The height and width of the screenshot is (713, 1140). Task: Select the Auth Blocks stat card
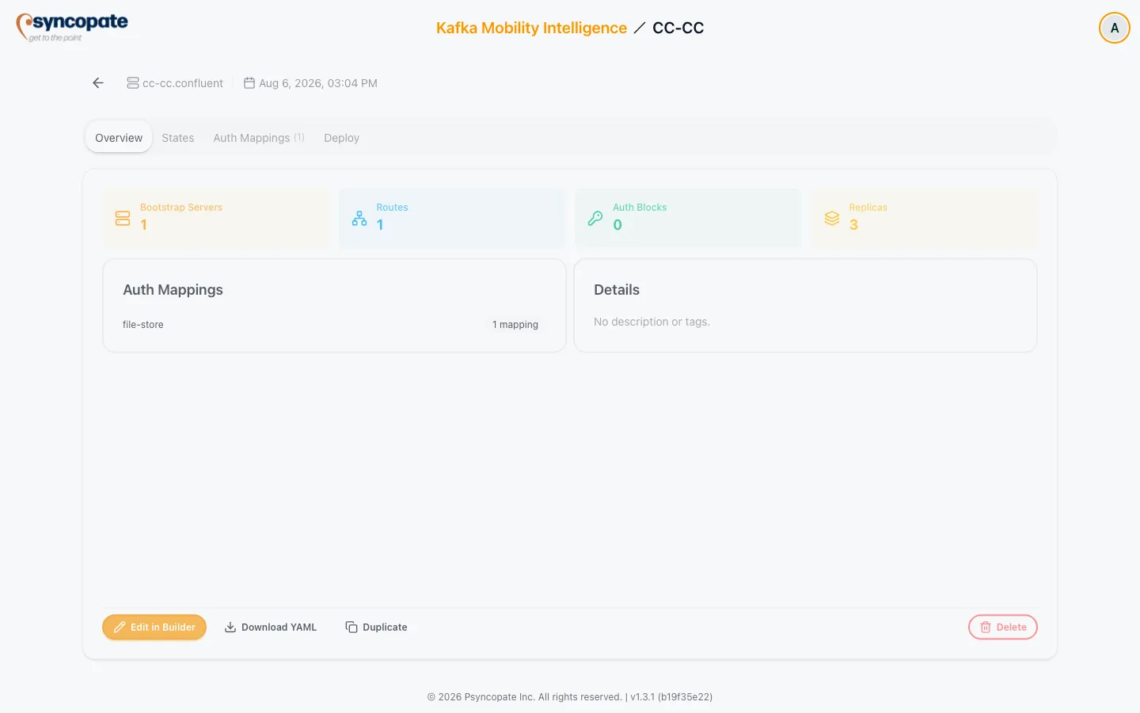click(x=688, y=219)
